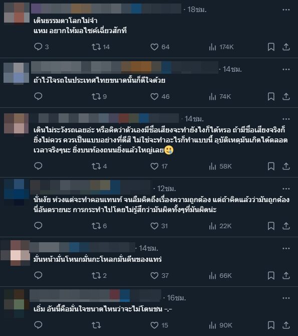298x336 pixels.
Task: Reply to the tweet with 174K views
Action: click(x=39, y=47)
